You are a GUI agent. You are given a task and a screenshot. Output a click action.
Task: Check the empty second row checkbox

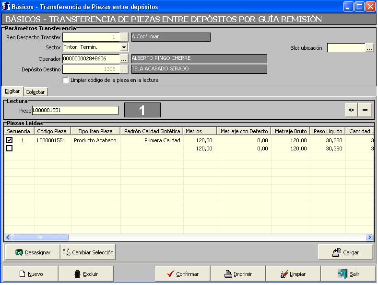click(x=10, y=148)
